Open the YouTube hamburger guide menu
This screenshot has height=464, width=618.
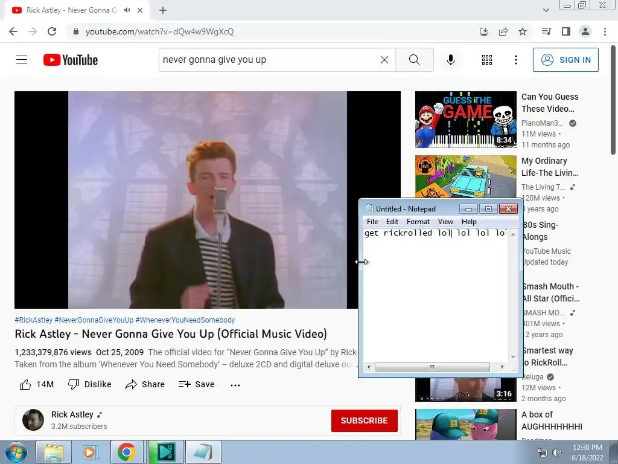(22, 60)
